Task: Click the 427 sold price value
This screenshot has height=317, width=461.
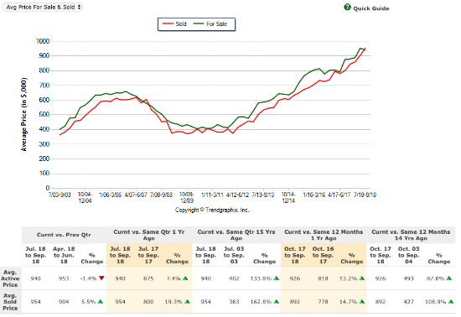Action: (x=409, y=302)
